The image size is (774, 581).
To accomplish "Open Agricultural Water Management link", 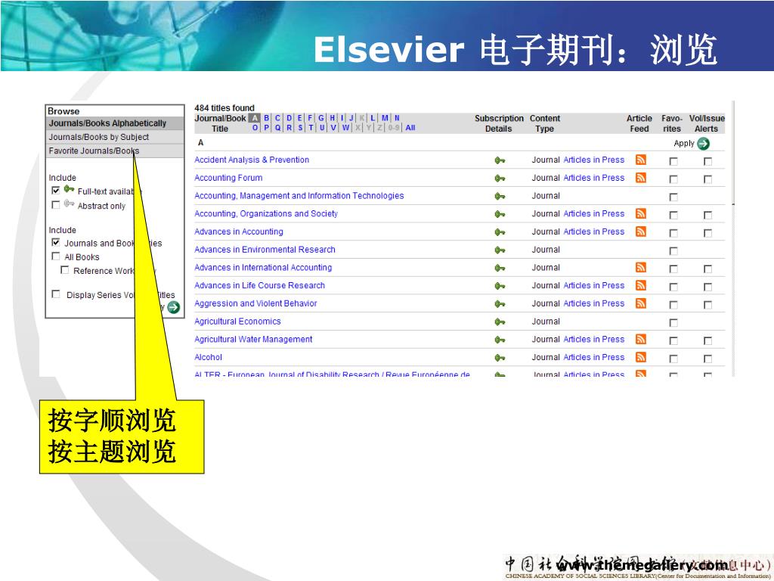I will click(253, 339).
